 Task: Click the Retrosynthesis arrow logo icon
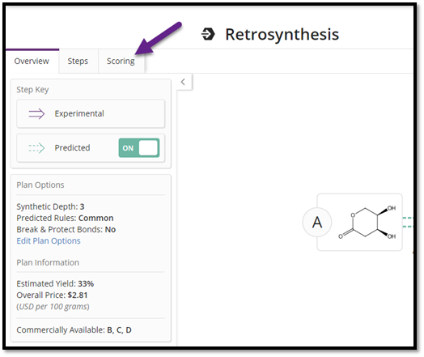point(208,34)
